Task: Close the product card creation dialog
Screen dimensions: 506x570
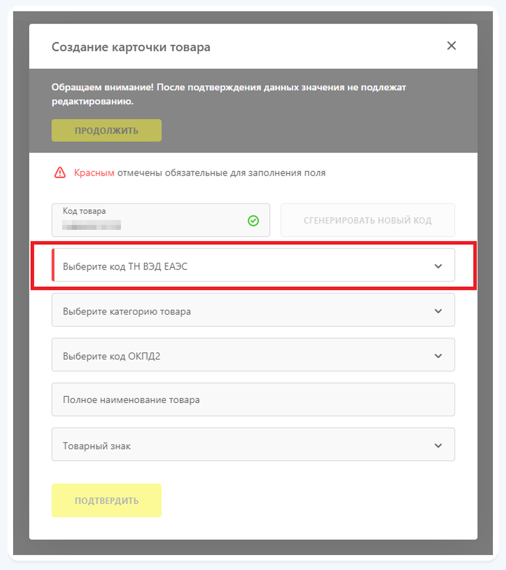Action: (x=451, y=46)
